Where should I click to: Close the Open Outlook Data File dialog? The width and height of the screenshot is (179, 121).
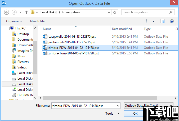pos(174,2)
